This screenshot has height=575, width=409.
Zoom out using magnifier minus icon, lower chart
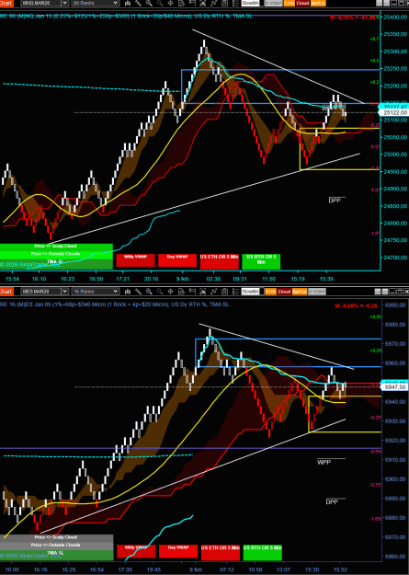160,292
